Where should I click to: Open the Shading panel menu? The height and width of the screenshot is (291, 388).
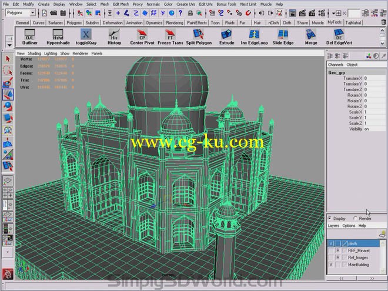[34, 53]
